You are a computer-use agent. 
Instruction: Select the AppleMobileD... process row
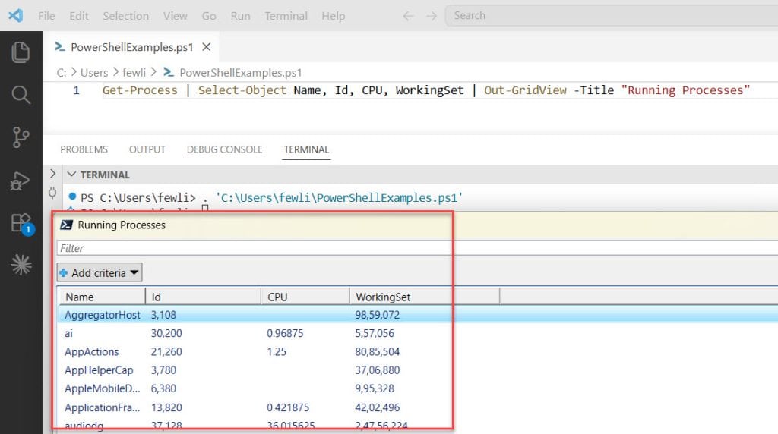pyautogui.click(x=419, y=388)
